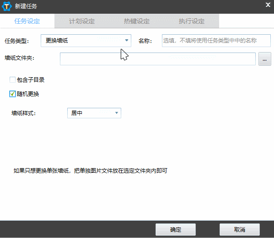
Task: Click the hint text about 单张墙纸
Action: [91, 170]
